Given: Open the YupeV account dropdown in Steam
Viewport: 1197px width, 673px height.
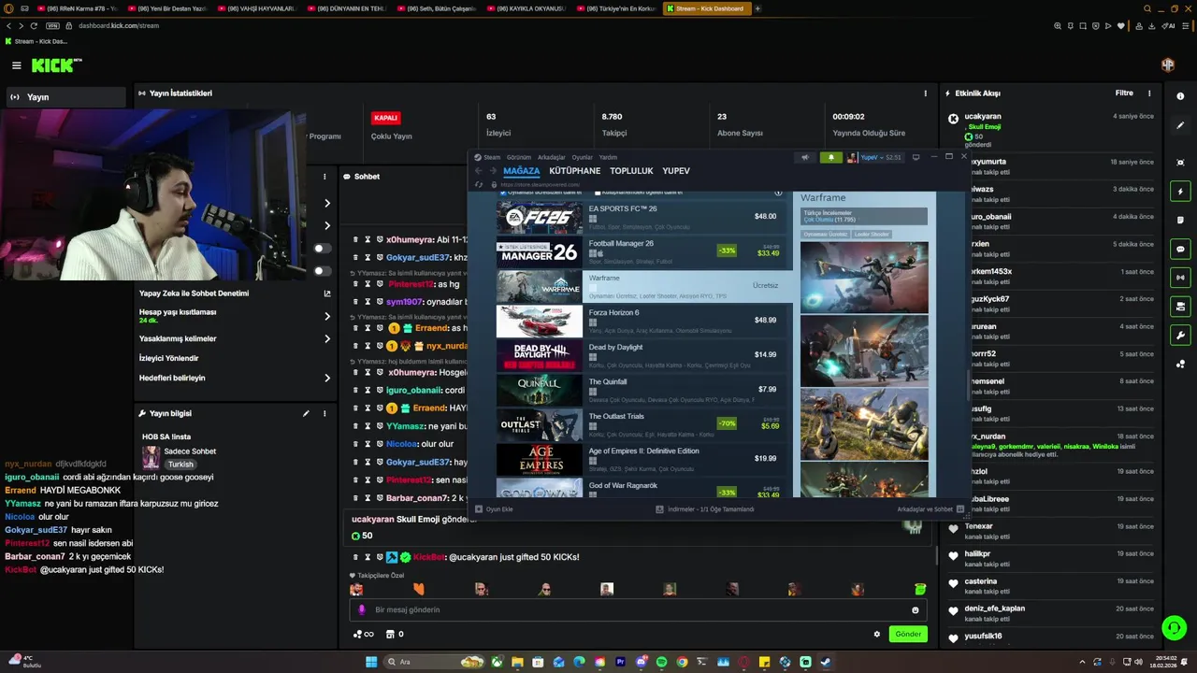Looking at the screenshot, I should [875, 157].
